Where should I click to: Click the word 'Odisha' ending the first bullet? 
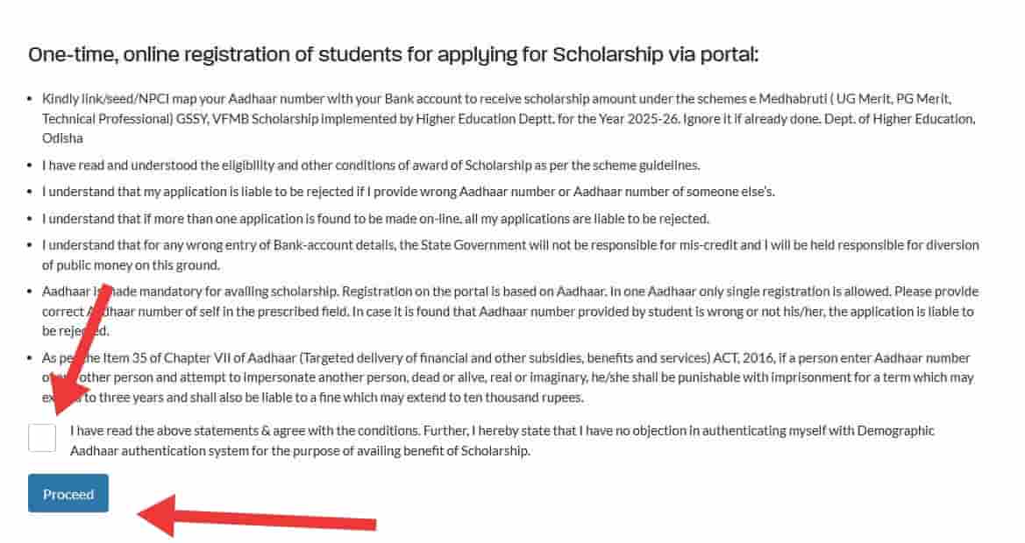click(x=62, y=138)
